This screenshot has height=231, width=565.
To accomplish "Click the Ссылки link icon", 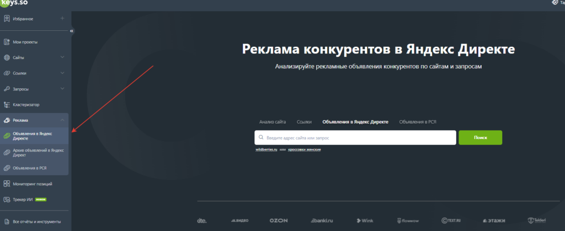I will [7, 73].
